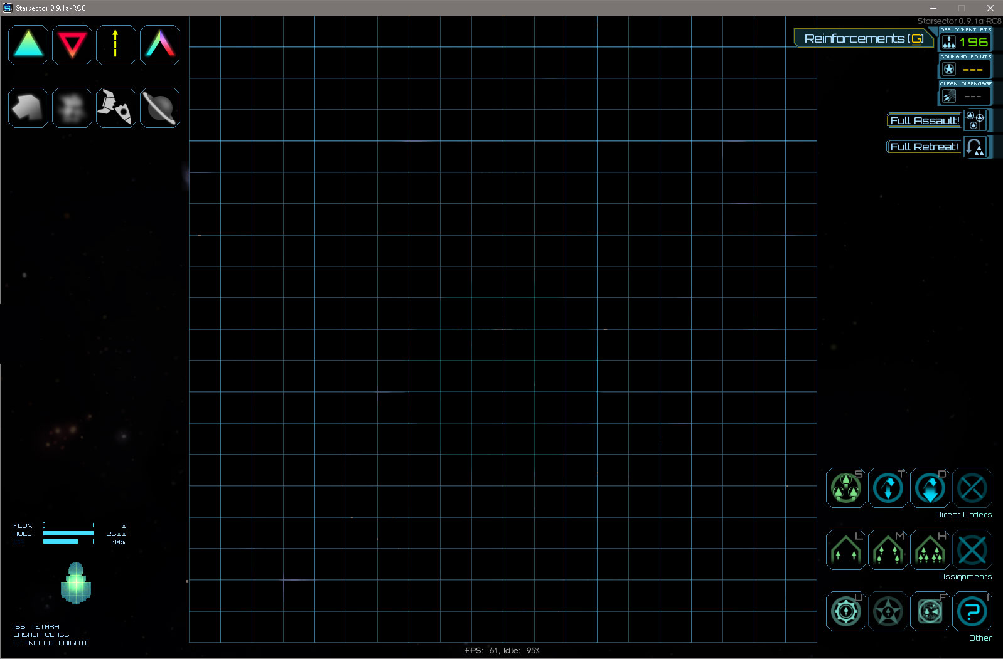Click the LASHER-CLASS text
Image resolution: width=1003 pixels, height=659 pixels.
click(41, 635)
